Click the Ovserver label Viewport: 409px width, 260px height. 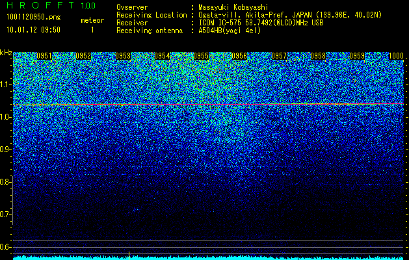(x=132, y=7)
